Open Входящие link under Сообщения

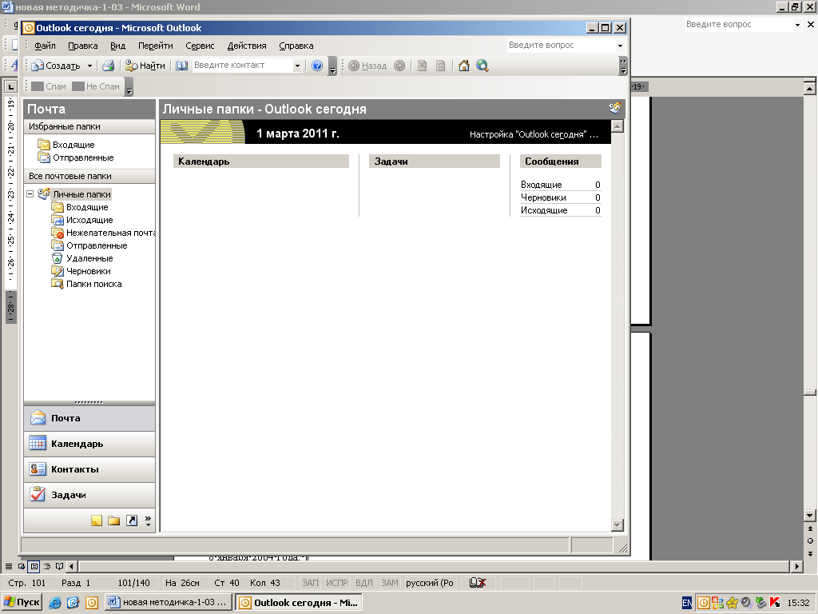point(541,185)
